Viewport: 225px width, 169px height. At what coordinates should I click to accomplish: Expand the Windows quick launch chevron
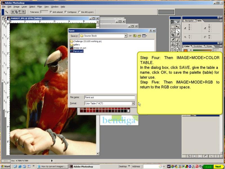click(x=33, y=166)
